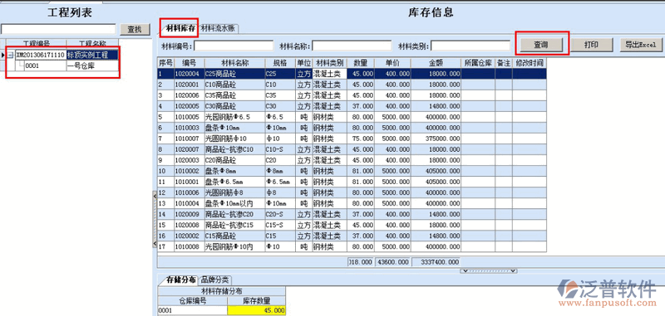
Task: Sort by the 金额 column header
Action: (x=436, y=62)
